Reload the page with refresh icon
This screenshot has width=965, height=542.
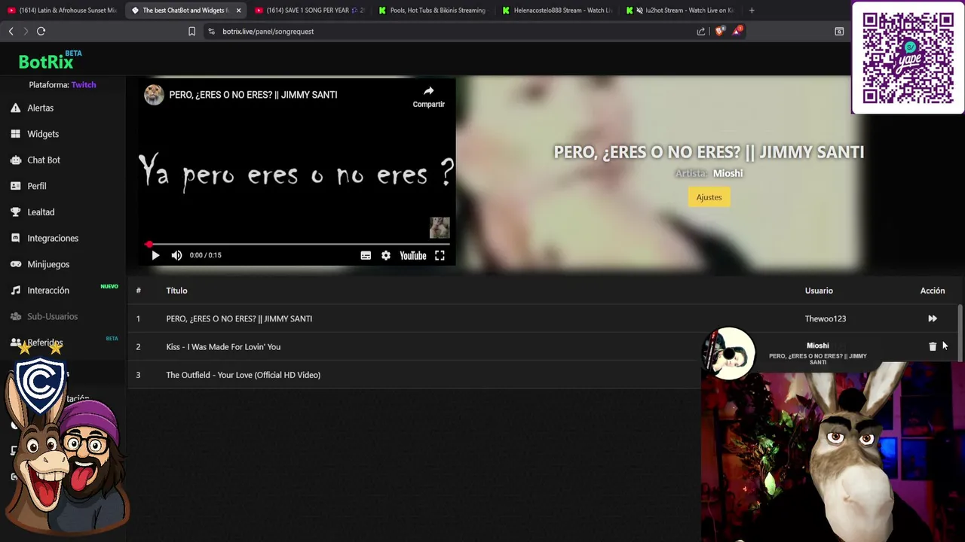[41, 31]
